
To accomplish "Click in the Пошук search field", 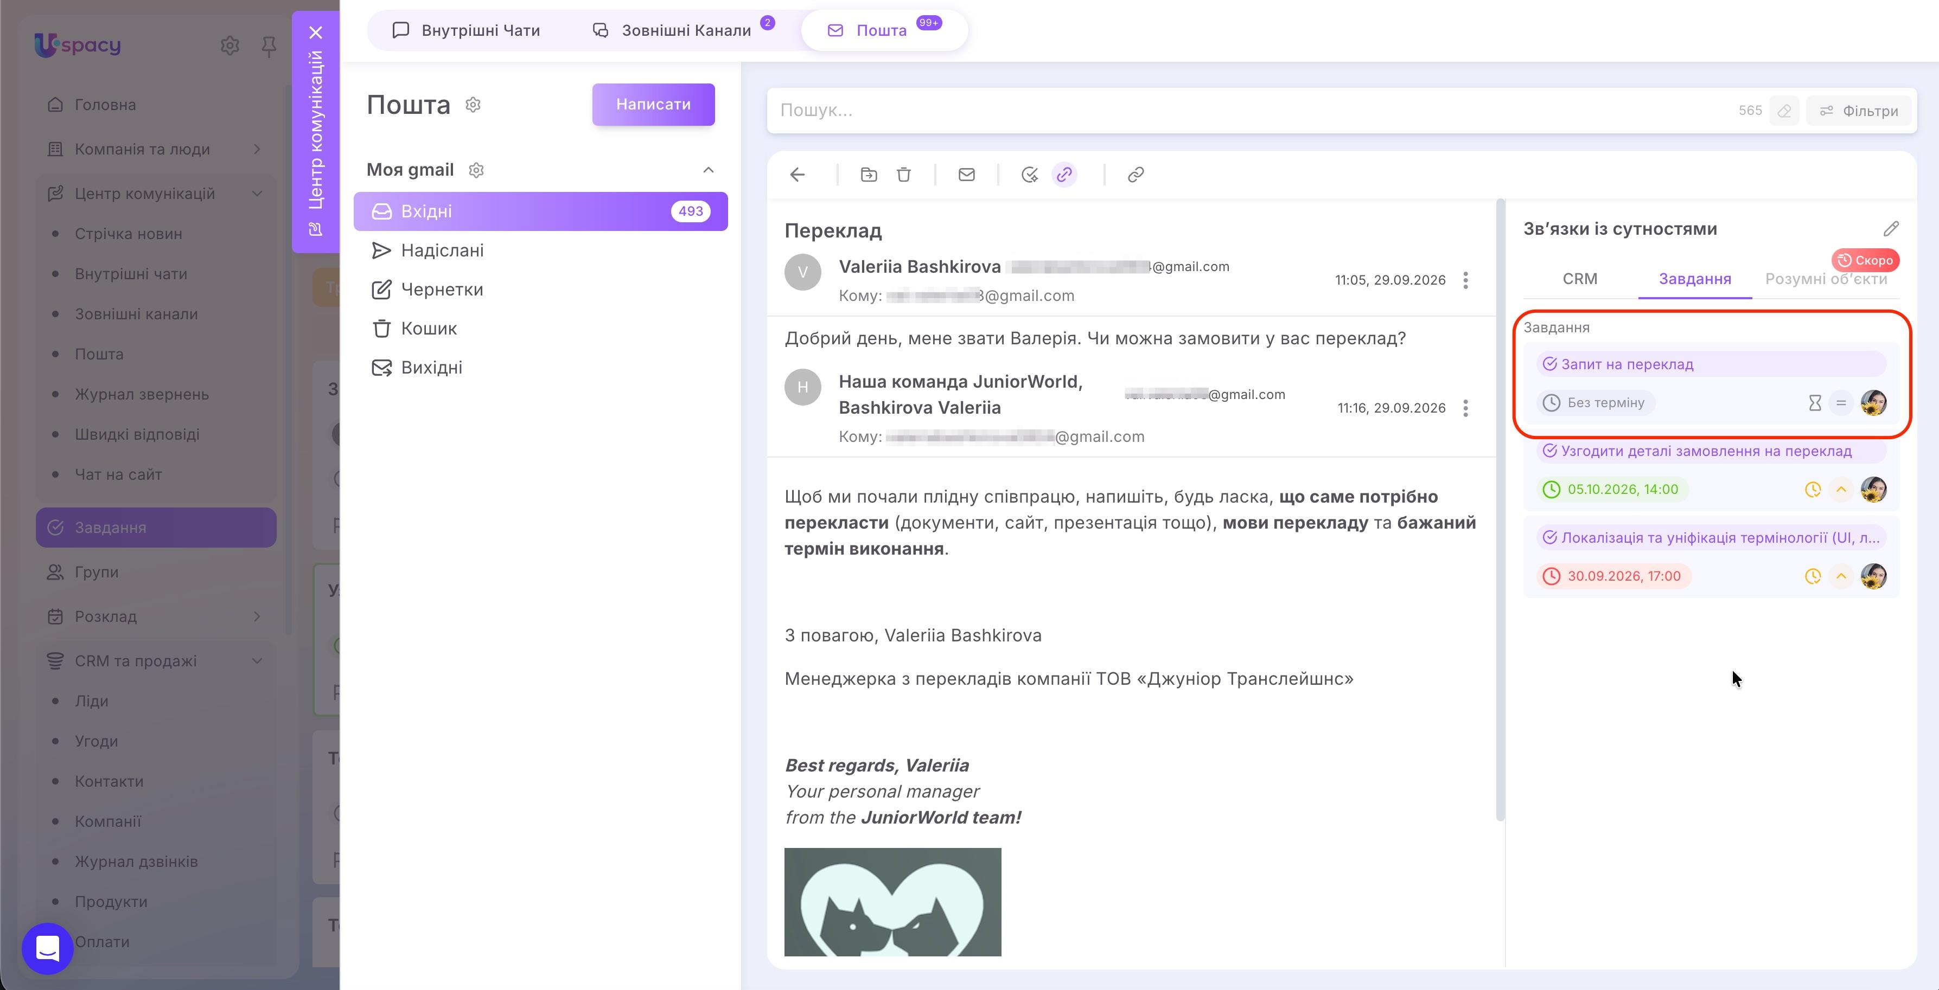I will coord(1249,111).
